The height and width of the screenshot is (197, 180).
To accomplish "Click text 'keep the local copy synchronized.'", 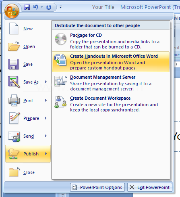I will pos(105,110).
